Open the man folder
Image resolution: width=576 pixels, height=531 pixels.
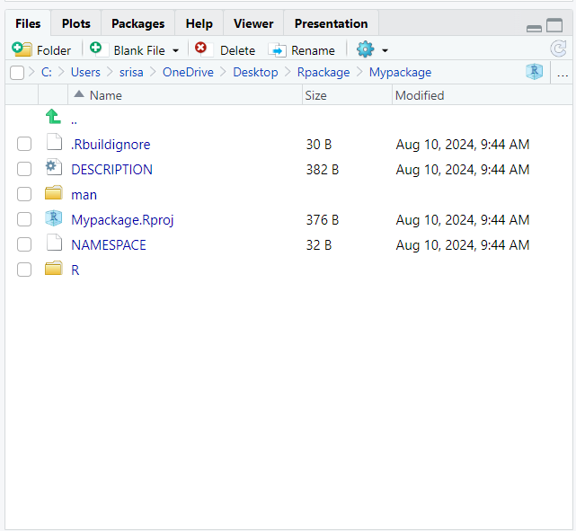pyautogui.click(x=84, y=195)
